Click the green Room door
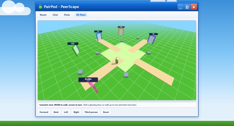Screen dimensions: 234x126 coord(76,50)
